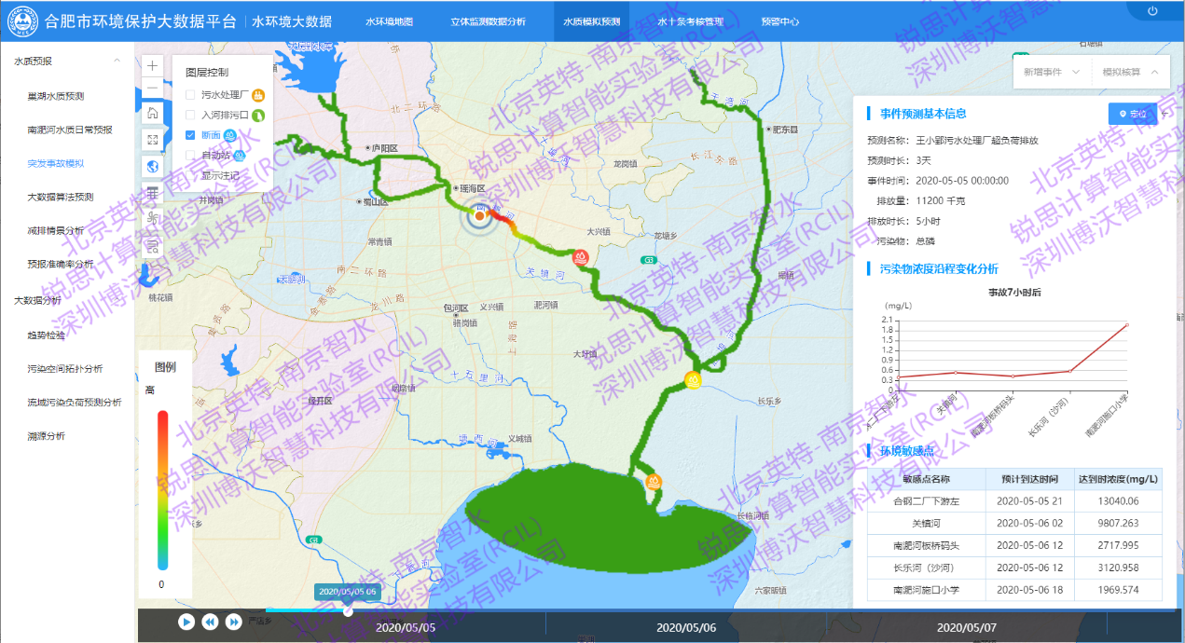Click the map zoom out minus button

coord(152,89)
